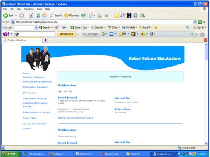
Task: Click the RECHERCHER button
Action: point(66,34)
